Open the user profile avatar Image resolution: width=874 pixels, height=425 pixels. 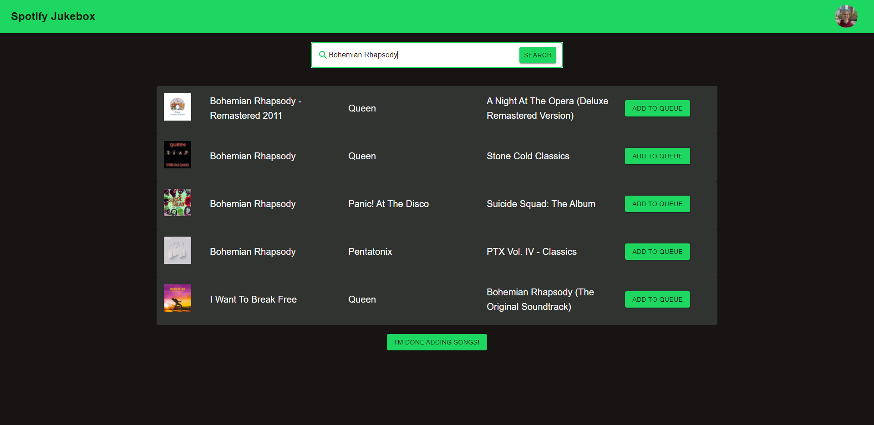pos(846,16)
